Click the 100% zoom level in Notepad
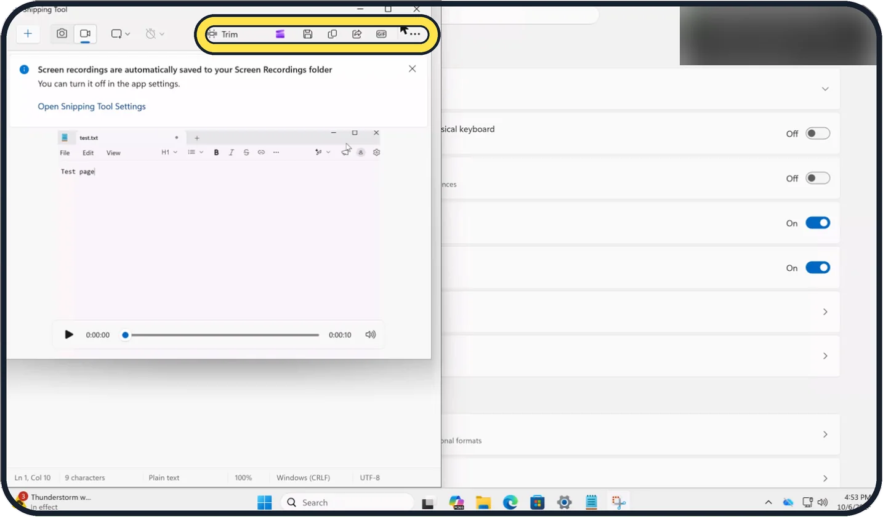 tap(243, 478)
